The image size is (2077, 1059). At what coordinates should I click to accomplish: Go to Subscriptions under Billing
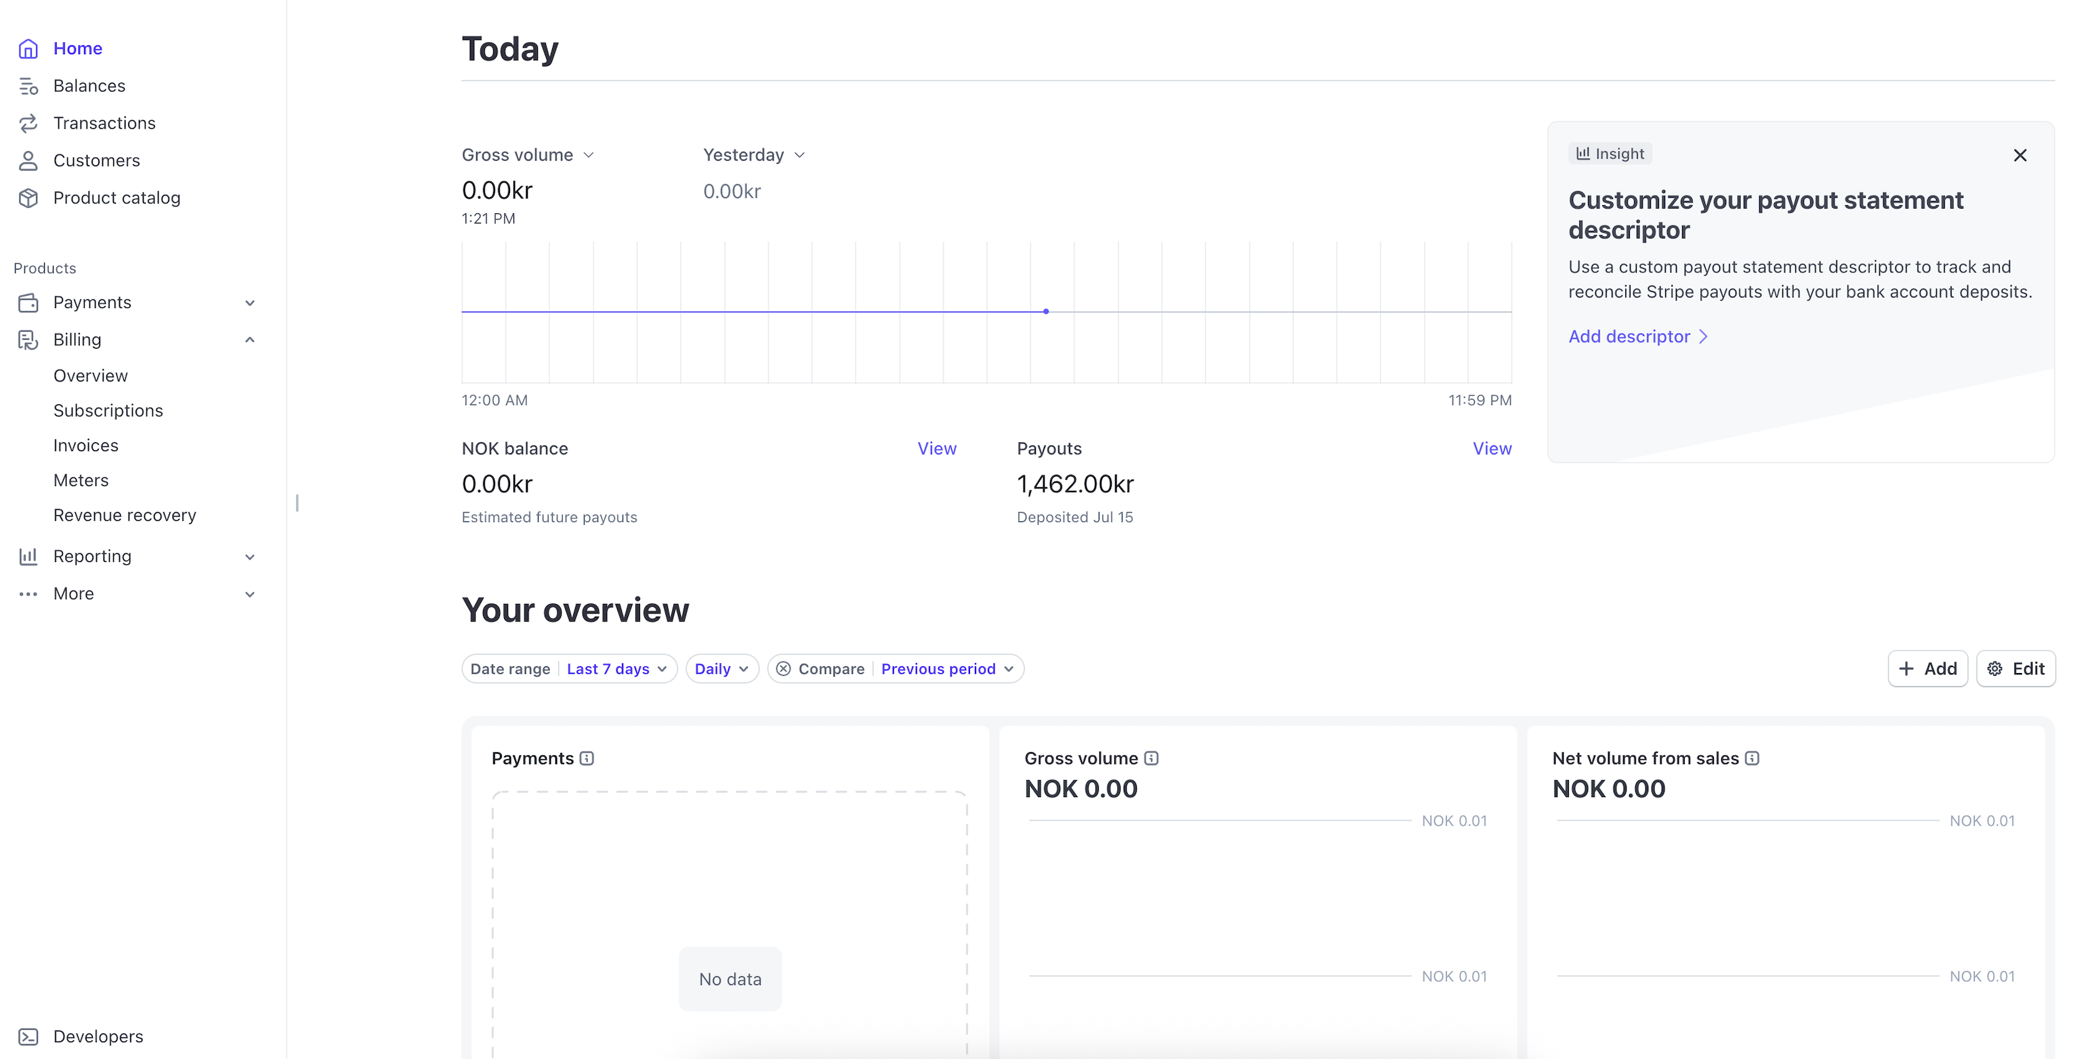108,411
